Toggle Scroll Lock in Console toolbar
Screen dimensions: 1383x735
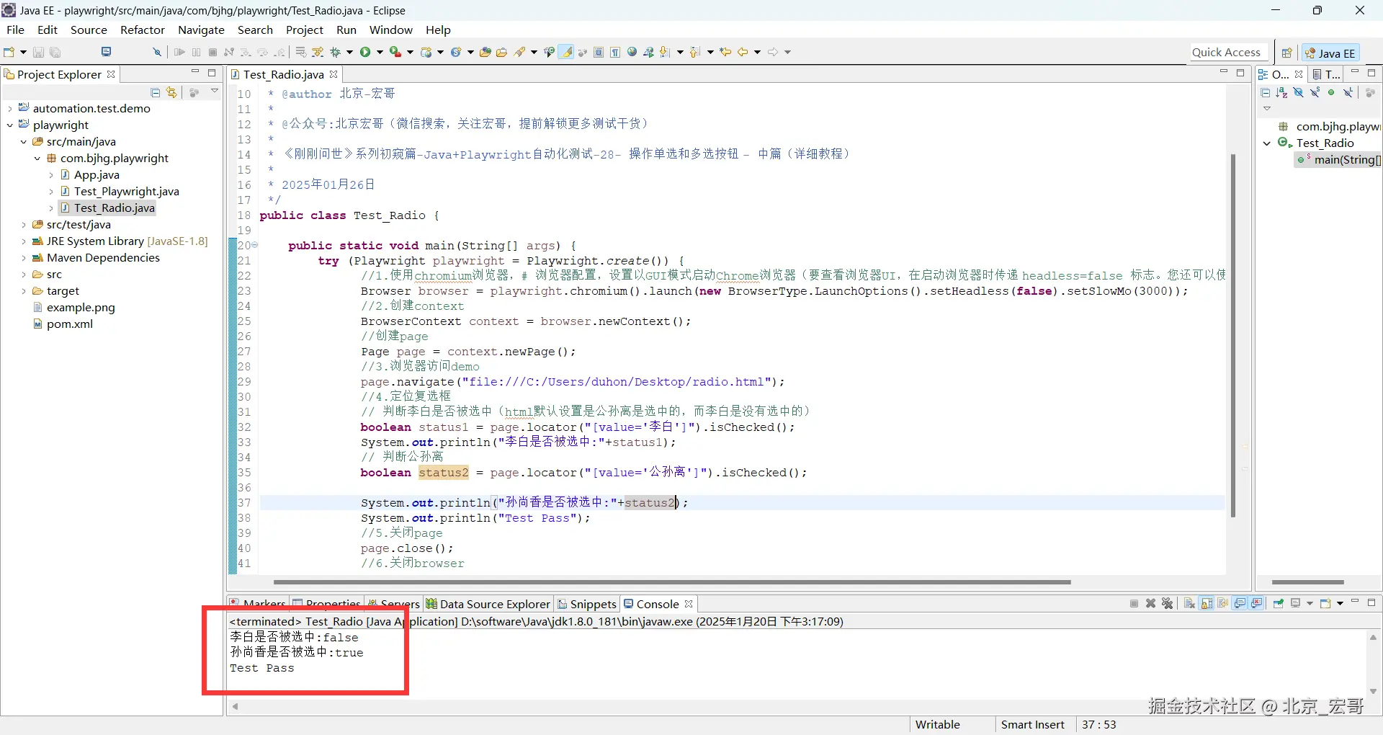coord(1206,604)
